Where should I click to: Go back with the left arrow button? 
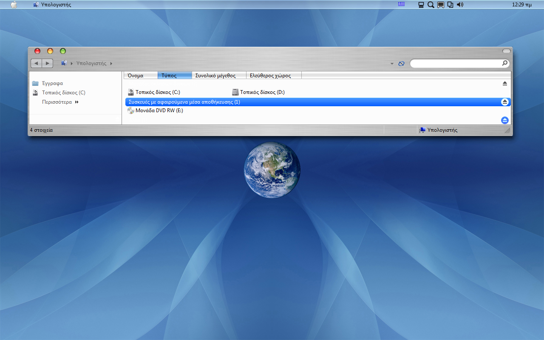point(36,63)
